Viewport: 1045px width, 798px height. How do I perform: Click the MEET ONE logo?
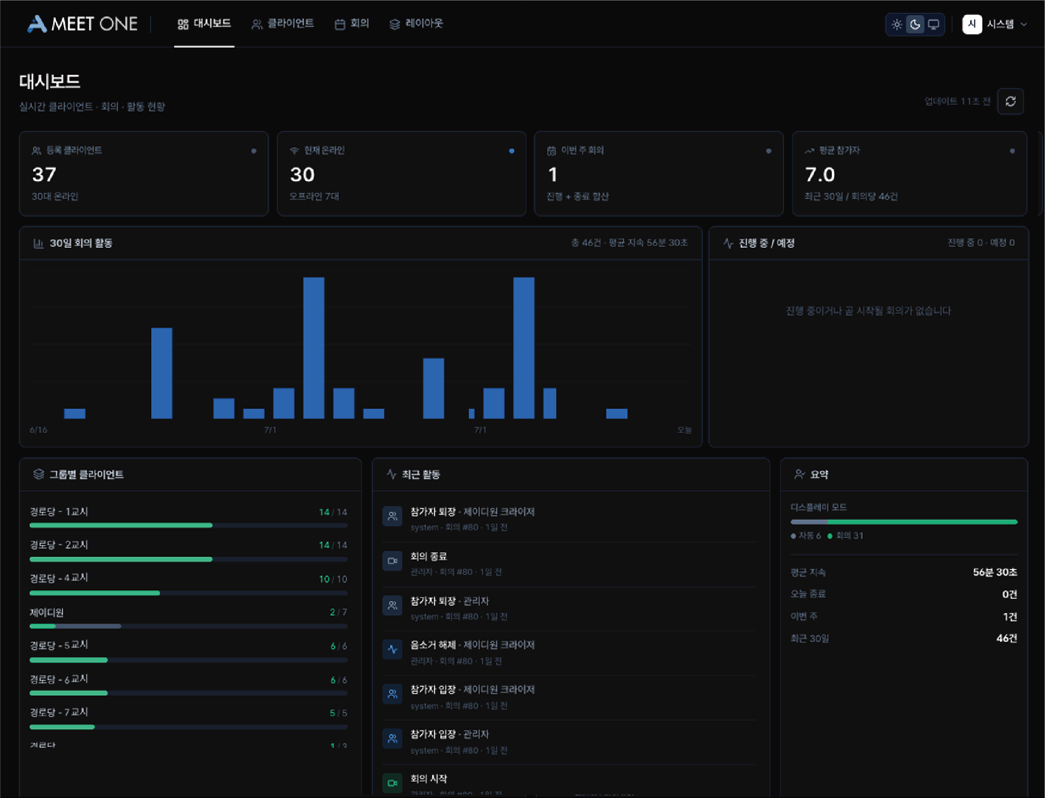click(x=82, y=24)
